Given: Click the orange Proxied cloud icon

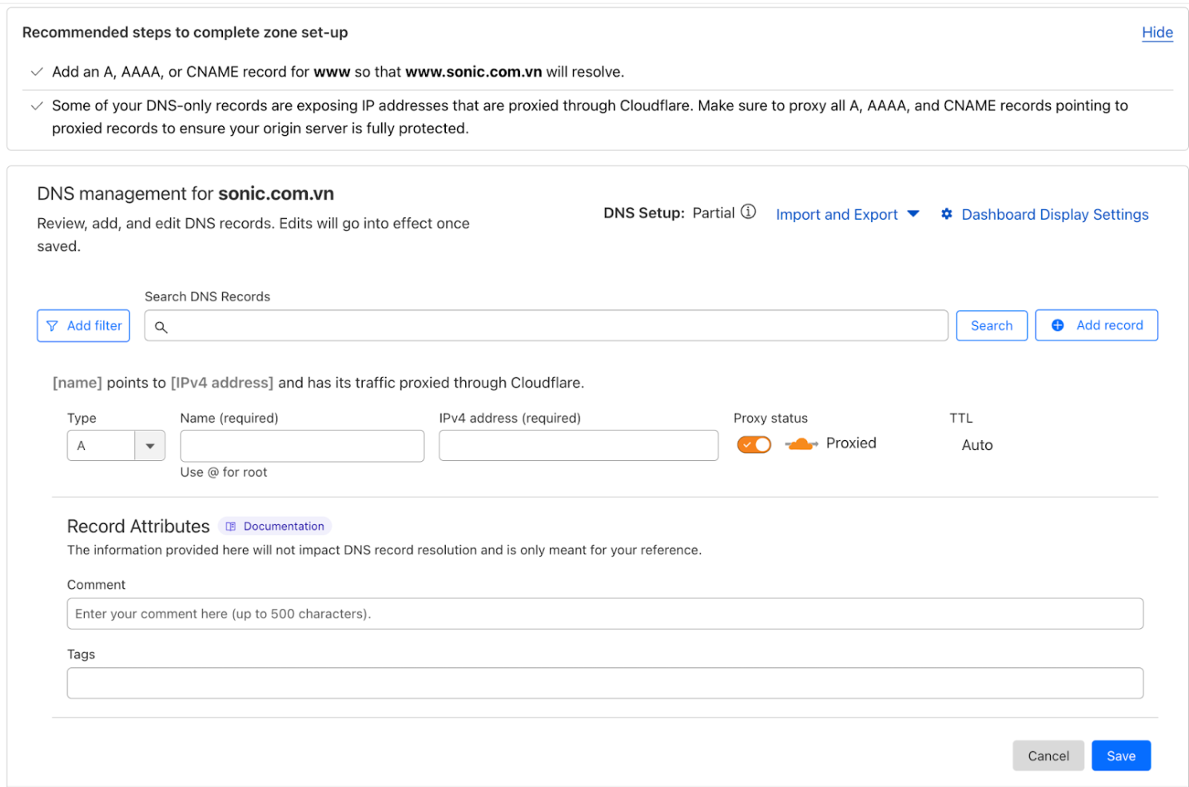Looking at the screenshot, I should click(801, 444).
